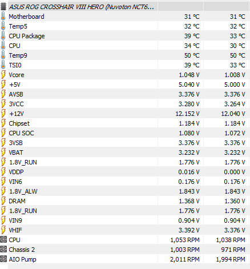Select the VBAT sensor label
250x269 pixels.
pos(16,152)
